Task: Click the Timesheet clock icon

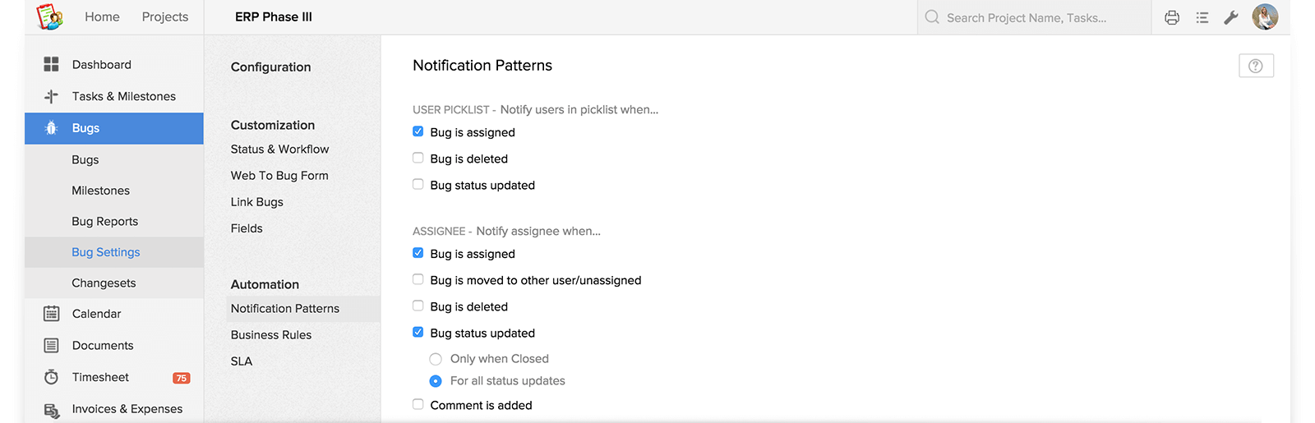Action: 51,377
